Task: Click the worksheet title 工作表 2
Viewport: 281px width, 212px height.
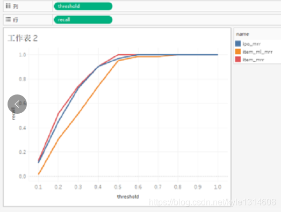Action: (23, 38)
